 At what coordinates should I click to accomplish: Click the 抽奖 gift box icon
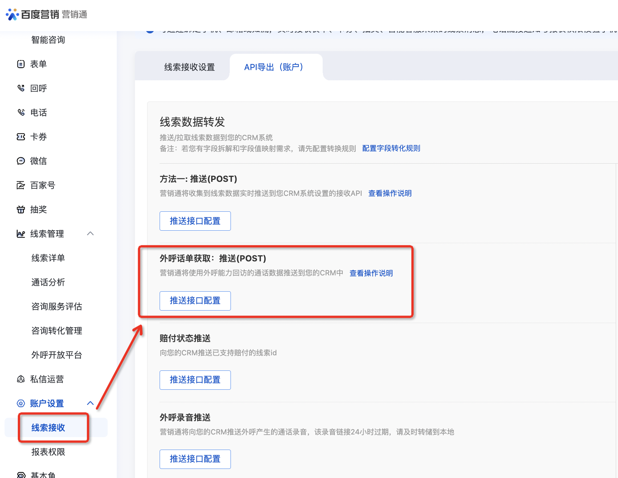pos(21,209)
